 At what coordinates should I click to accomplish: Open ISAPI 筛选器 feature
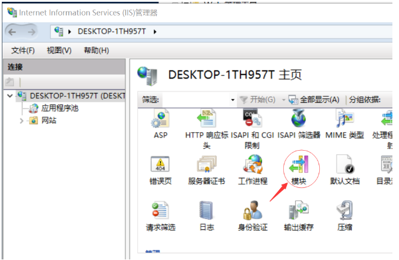coord(298,119)
